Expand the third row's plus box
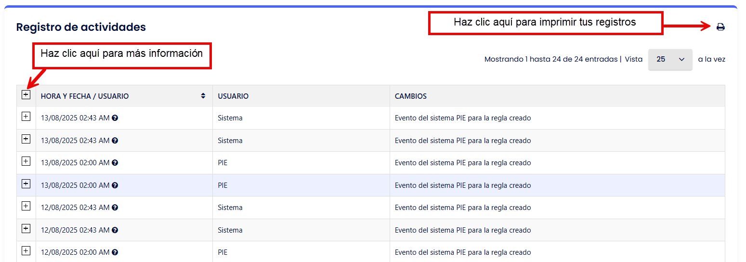This screenshot has height=262, width=746. coord(26,161)
